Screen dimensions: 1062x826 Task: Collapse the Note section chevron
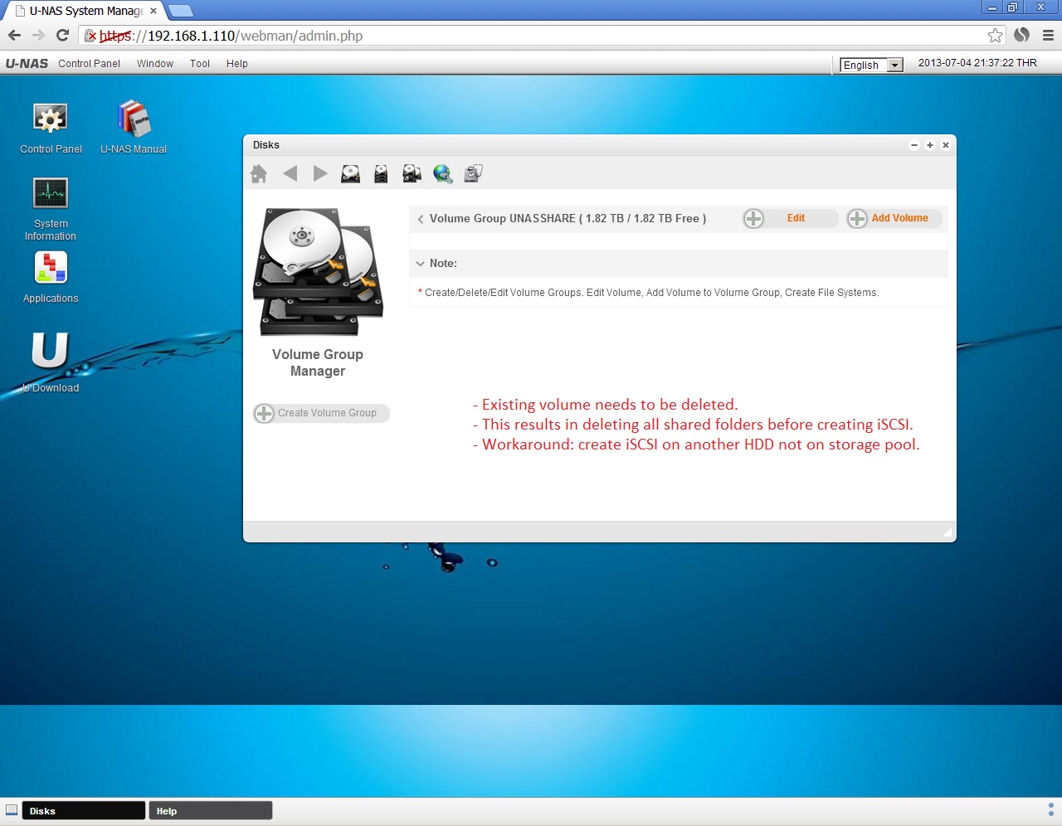tap(420, 264)
